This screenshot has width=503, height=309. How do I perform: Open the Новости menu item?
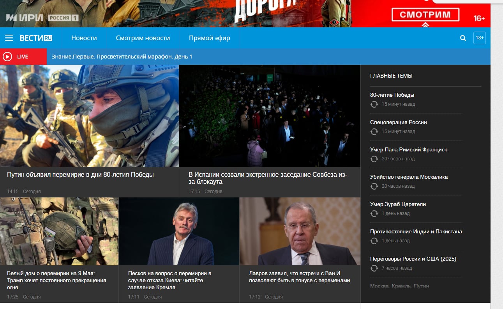84,38
